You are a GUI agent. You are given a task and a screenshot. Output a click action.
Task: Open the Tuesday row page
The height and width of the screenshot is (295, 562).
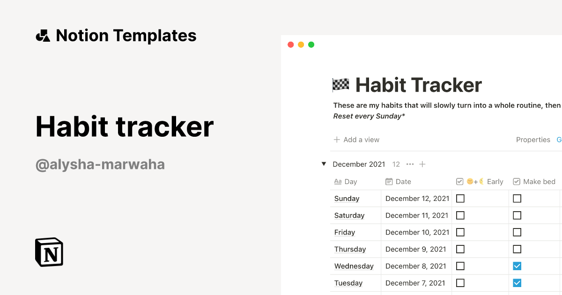[348, 283]
